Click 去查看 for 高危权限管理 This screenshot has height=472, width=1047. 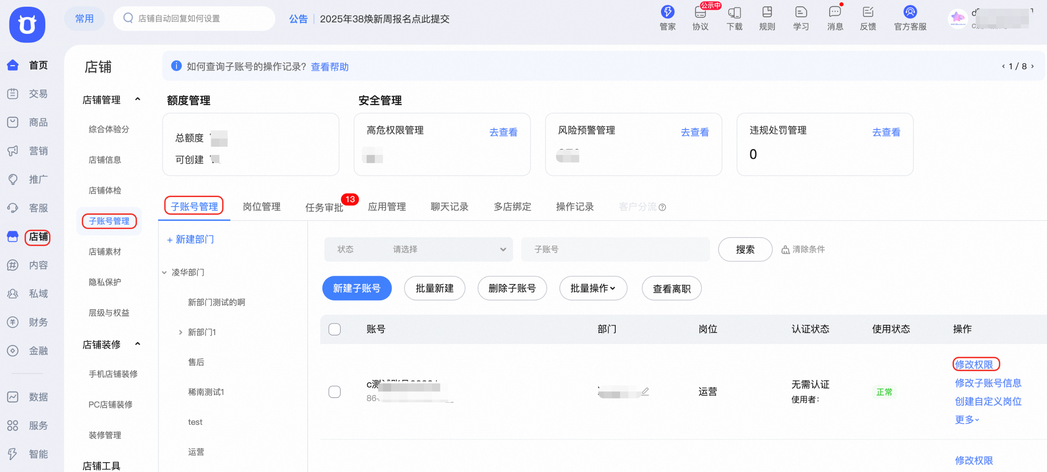point(503,132)
